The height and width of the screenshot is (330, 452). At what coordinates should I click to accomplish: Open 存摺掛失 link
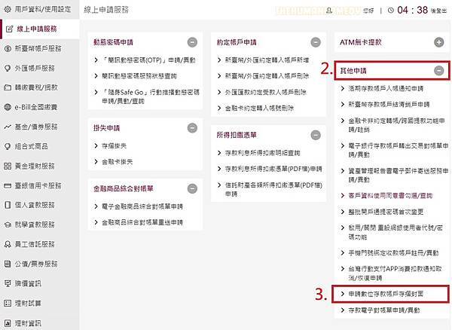[115, 146]
